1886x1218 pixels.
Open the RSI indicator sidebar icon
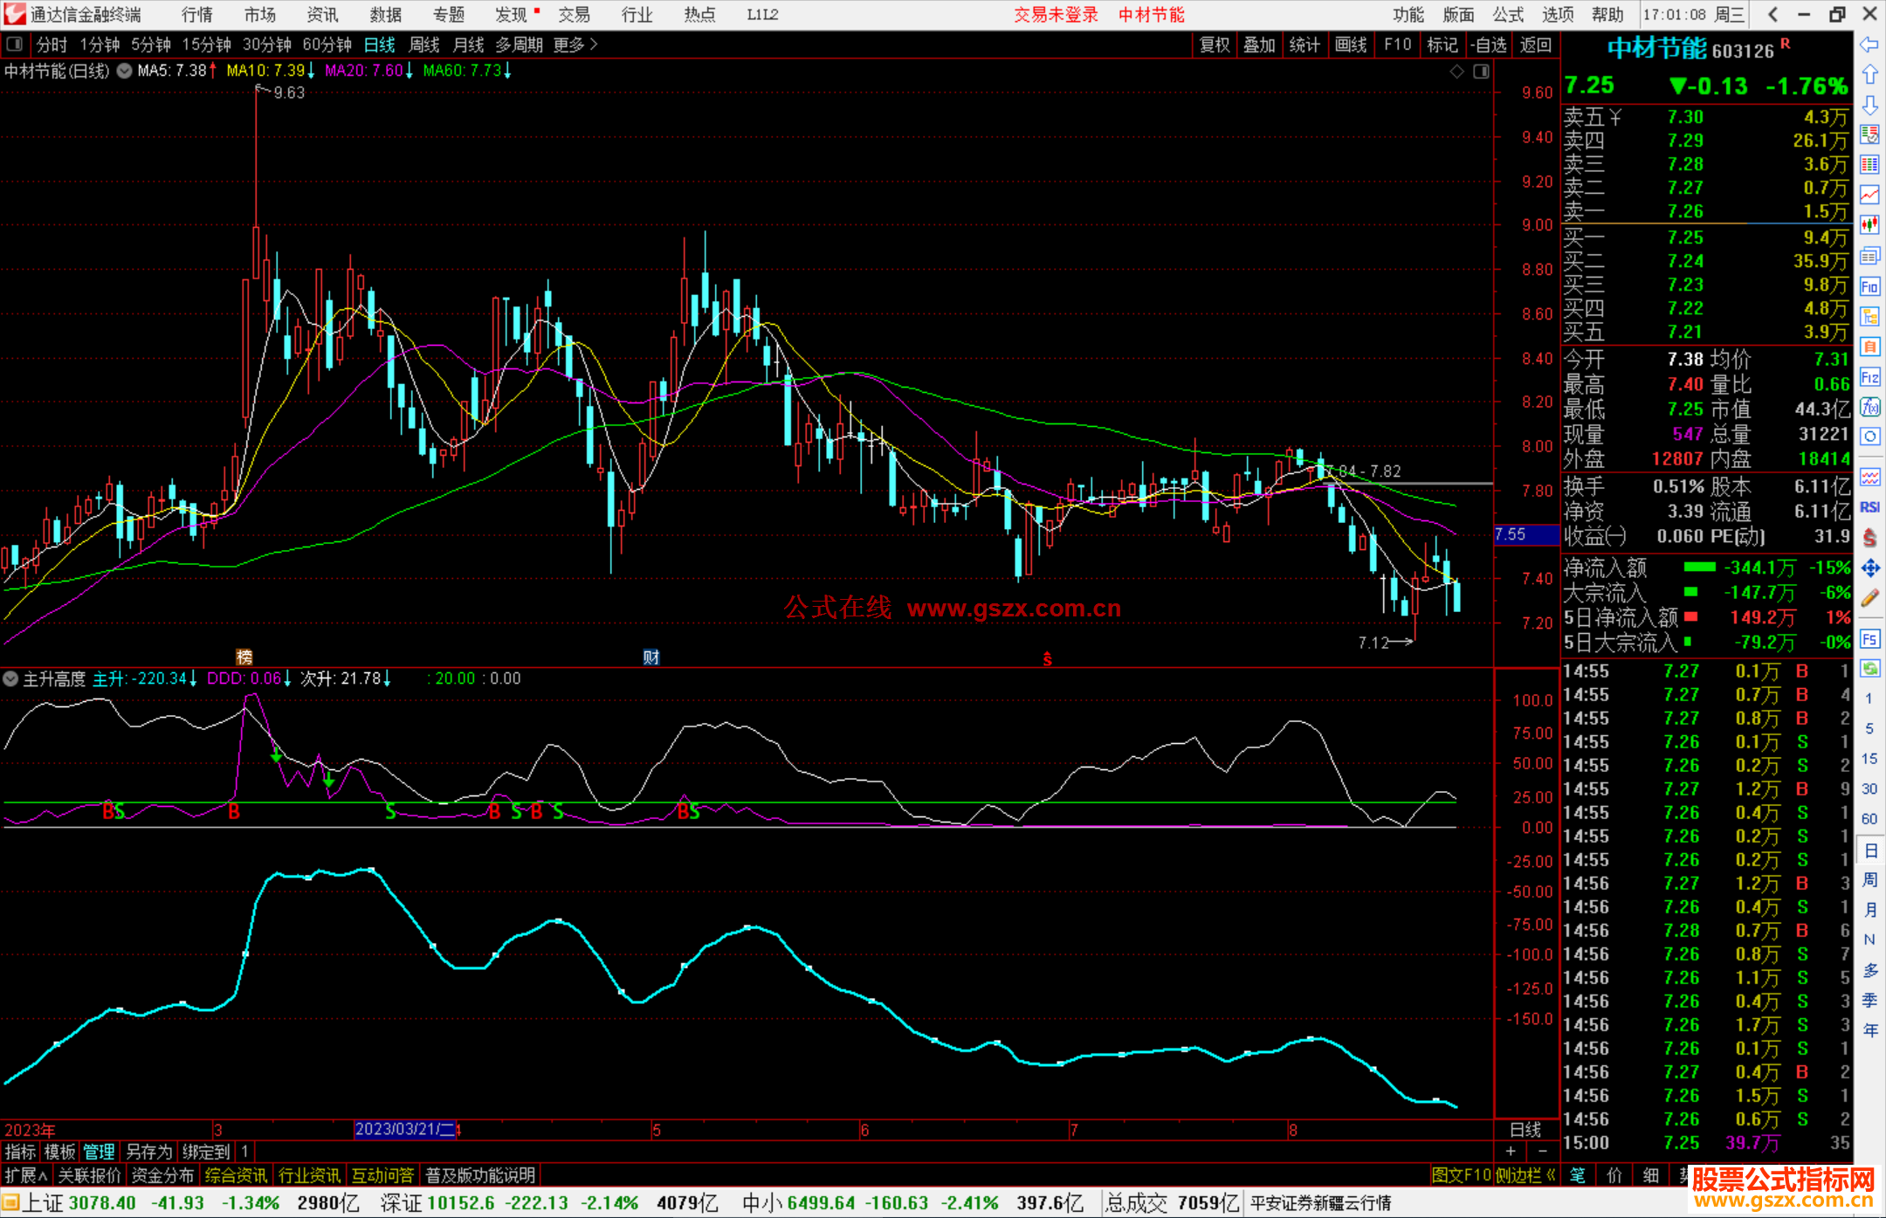(1869, 507)
